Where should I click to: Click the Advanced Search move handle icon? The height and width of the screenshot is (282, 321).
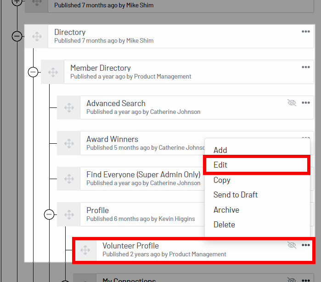pos(69,107)
